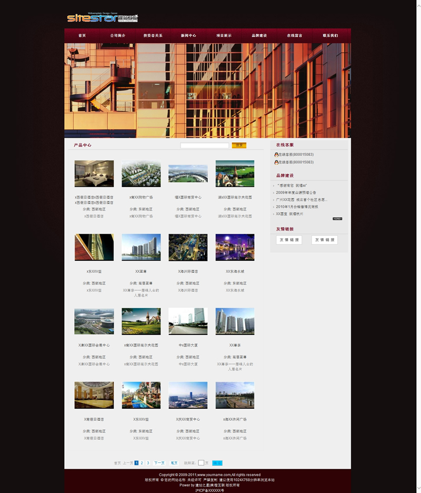This screenshot has width=421, height=493.
Task: Open the 2009年年度业绩预增公告 news link
Action: pos(296,193)
